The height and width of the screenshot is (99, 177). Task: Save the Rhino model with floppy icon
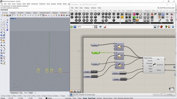(x=7, y=15)
